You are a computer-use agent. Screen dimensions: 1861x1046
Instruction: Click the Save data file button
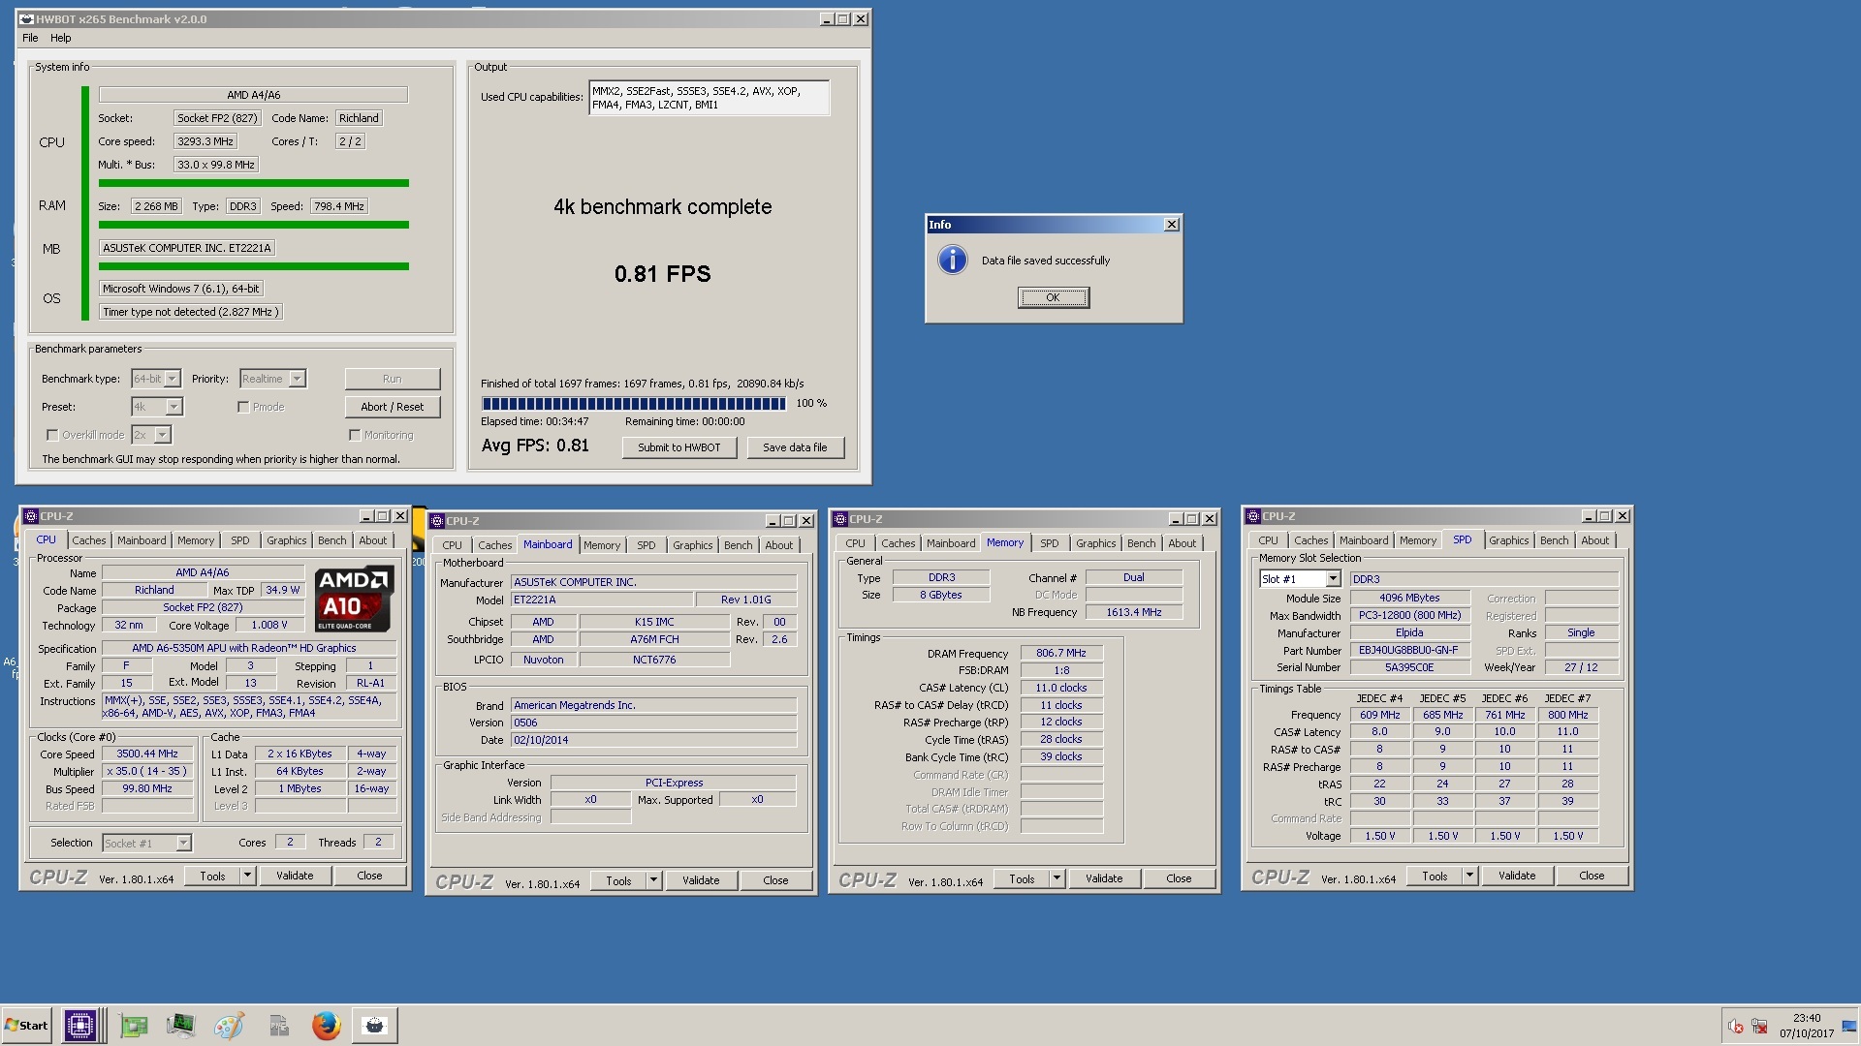(795, 447)
